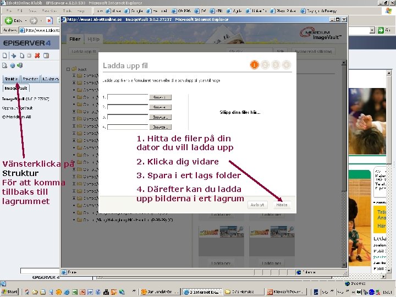Click the Öppna ImageVault link
396x297 pixels.
coord(17,108)
